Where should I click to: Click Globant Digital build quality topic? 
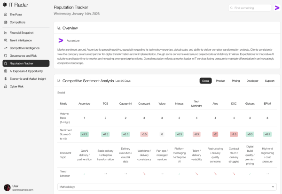(x=250, y=155)
